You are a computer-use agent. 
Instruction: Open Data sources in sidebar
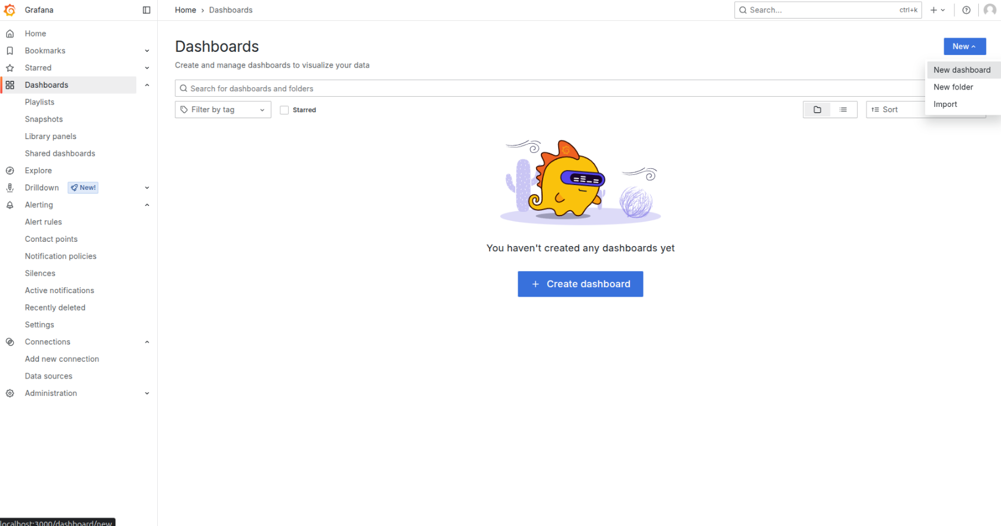click(48, 376)
